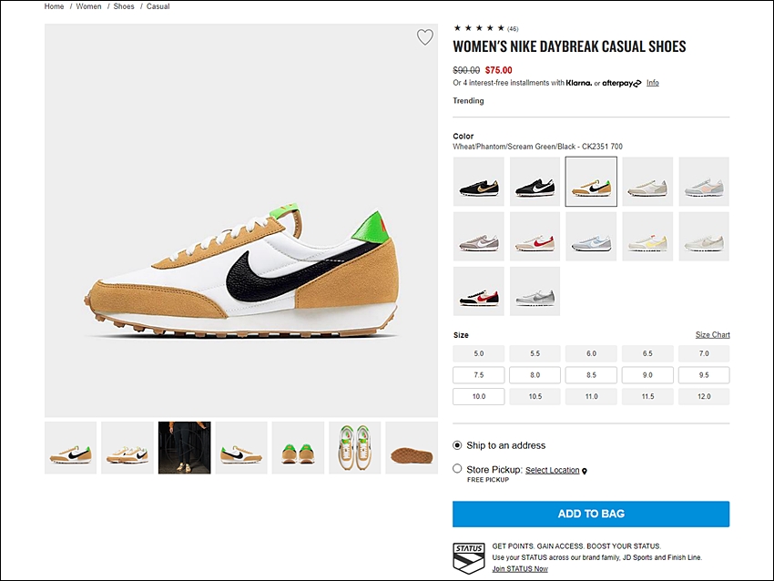
Task: View thumbnail showing pair of shoes
Action: coord(127,448)
